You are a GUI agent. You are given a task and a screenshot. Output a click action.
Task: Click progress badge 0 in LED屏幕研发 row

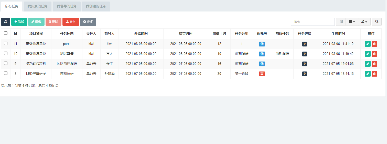(x=305, y=74)
